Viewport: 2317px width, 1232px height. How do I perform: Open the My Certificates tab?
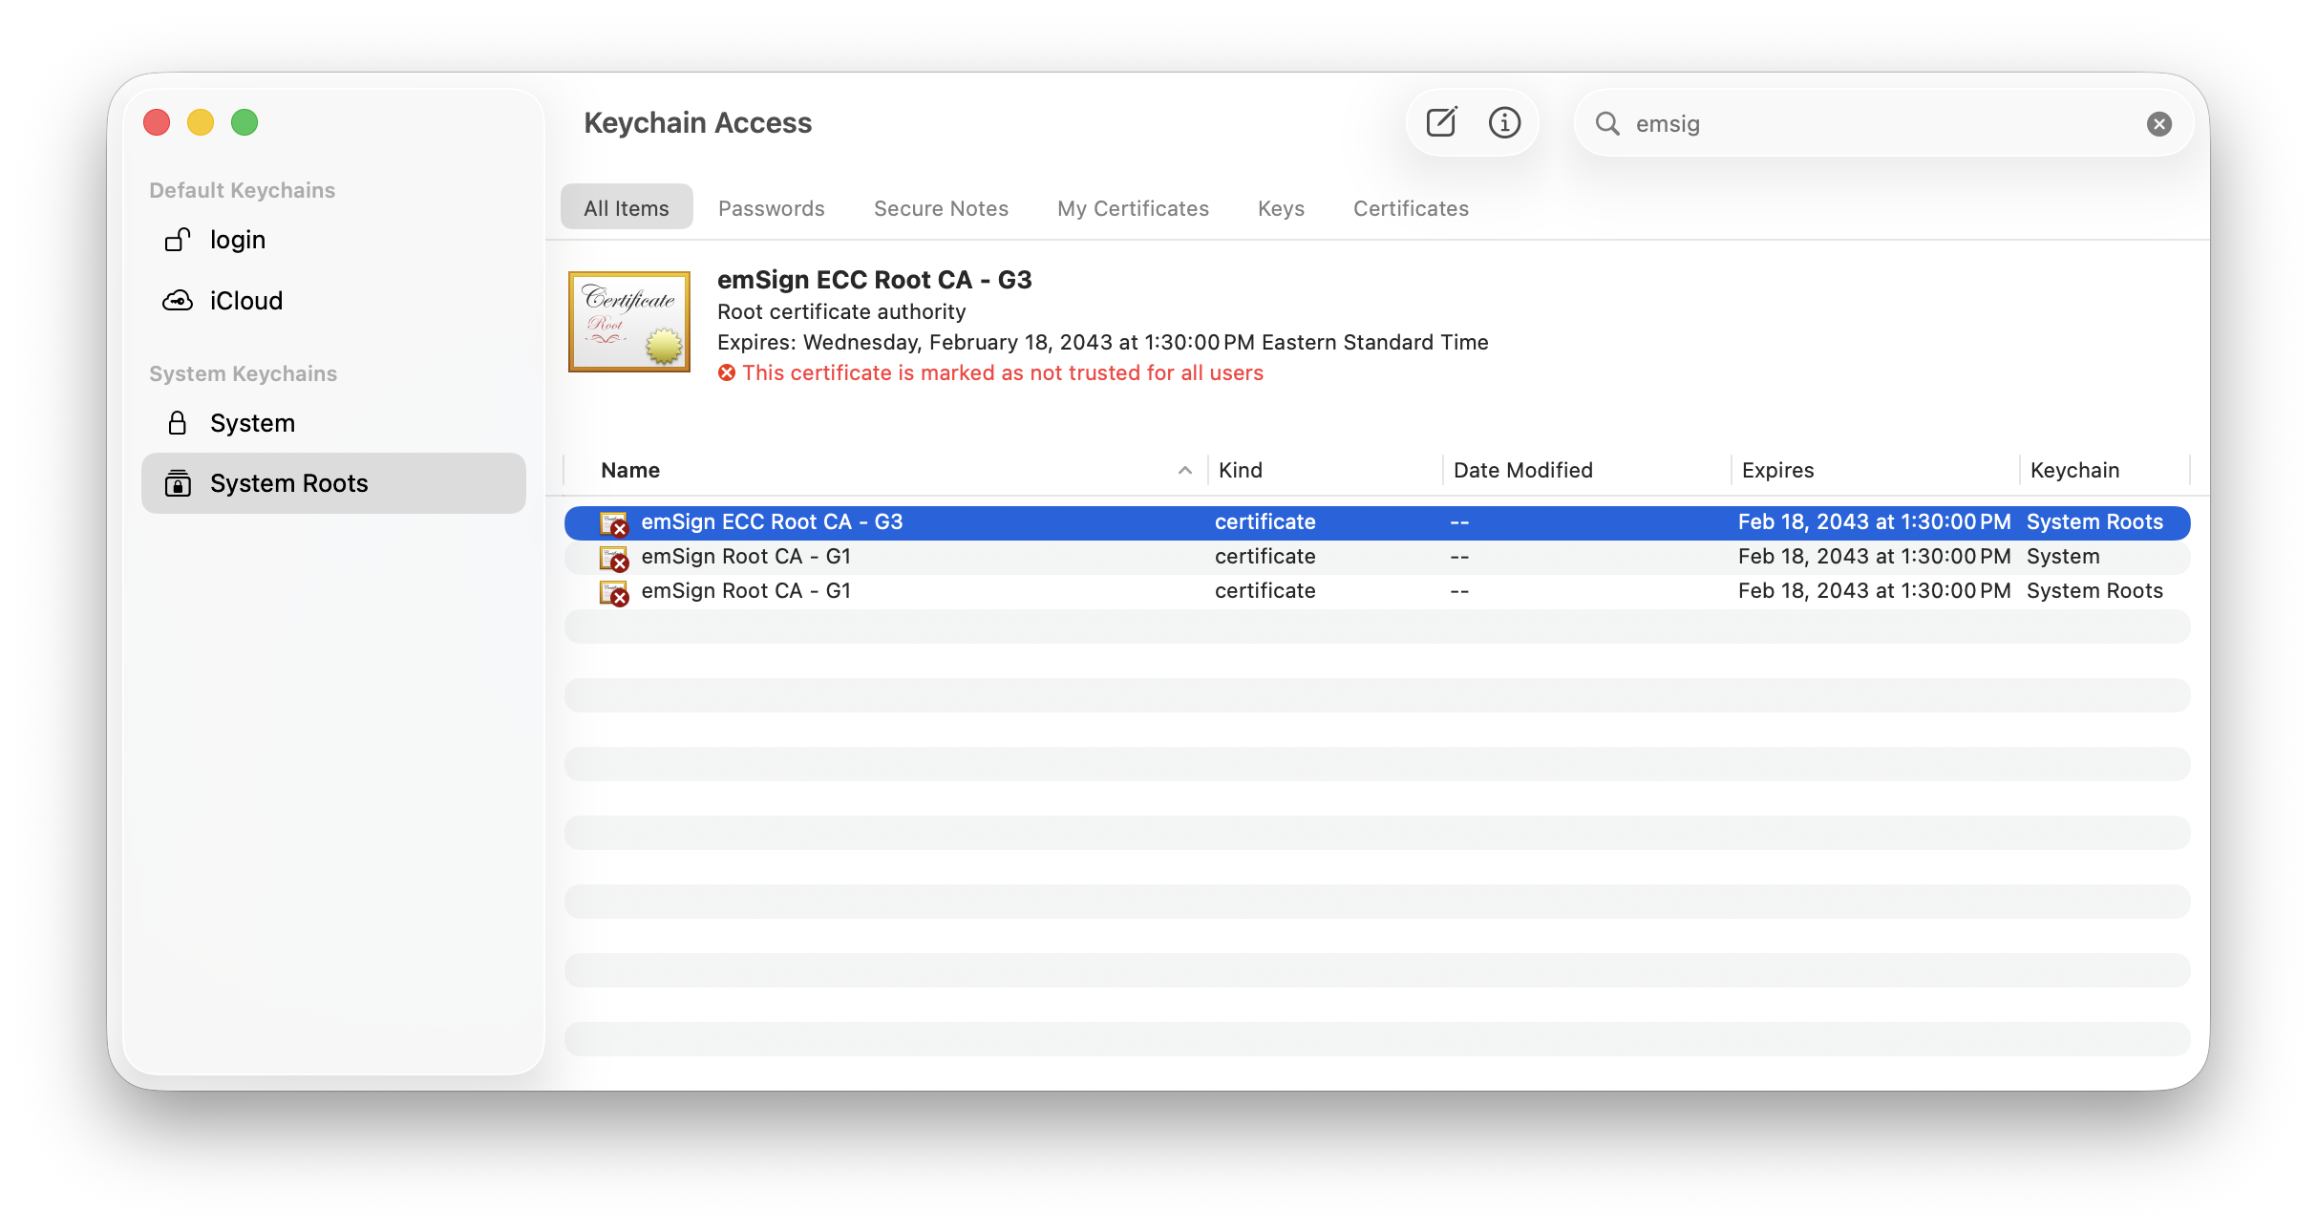pos(1133,208)
